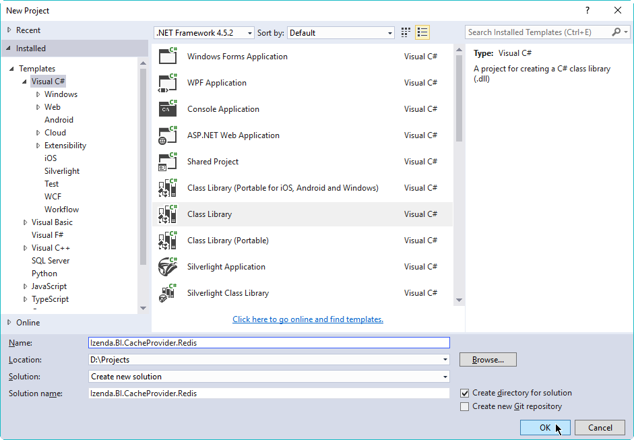Open the dialog Help question mark
This screenshot has height=440, width=634.
coord(587,11)
